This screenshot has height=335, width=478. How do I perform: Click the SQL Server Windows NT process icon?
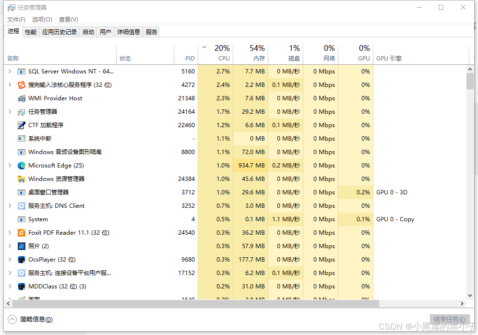tap(21, 72)
